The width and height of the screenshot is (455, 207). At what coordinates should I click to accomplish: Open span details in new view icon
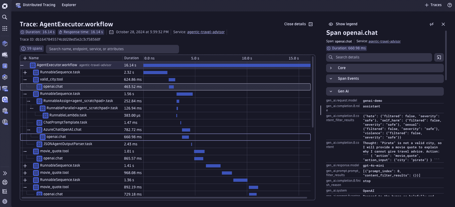439,57
